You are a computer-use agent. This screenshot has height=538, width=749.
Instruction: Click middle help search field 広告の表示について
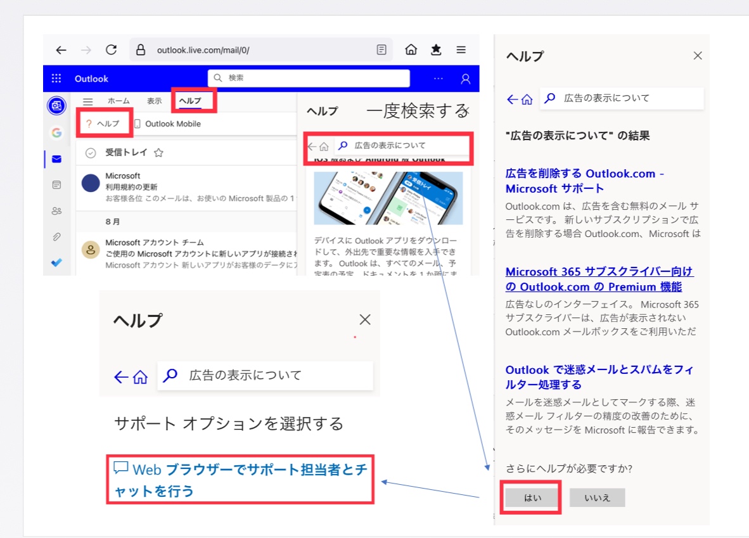click(x=401, y=145)
